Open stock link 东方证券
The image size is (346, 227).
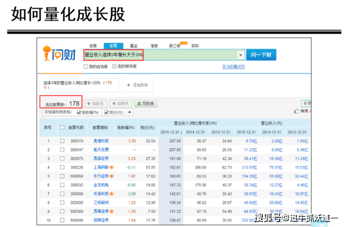point(101,176)
